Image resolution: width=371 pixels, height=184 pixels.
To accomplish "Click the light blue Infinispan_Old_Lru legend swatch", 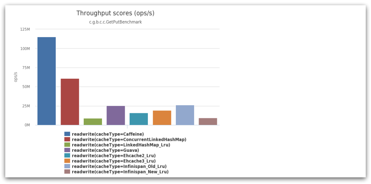I will [x=67, y=167].
